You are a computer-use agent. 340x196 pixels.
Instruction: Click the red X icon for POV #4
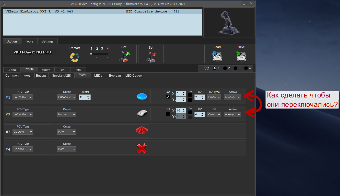click(x=142, y=148)
